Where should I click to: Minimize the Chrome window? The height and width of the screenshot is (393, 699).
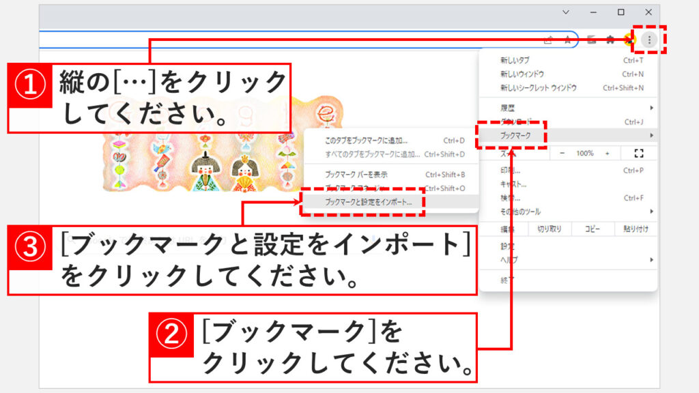[x=593, y=12]
